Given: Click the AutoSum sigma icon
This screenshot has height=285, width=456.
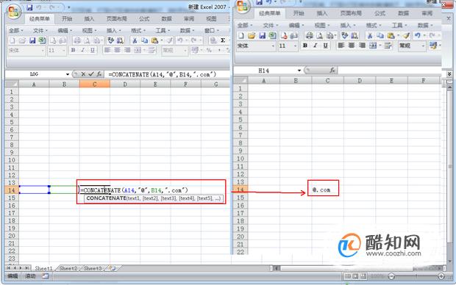Looking at the screenshot, I should point(223,40).
